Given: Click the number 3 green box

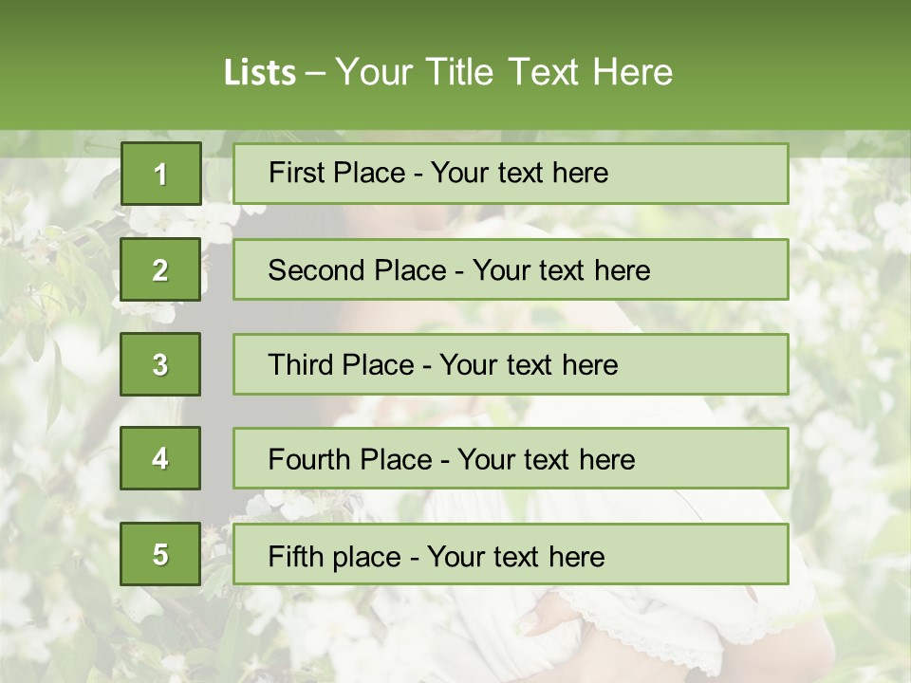Looking at the screenshot, I should point(160,364).
